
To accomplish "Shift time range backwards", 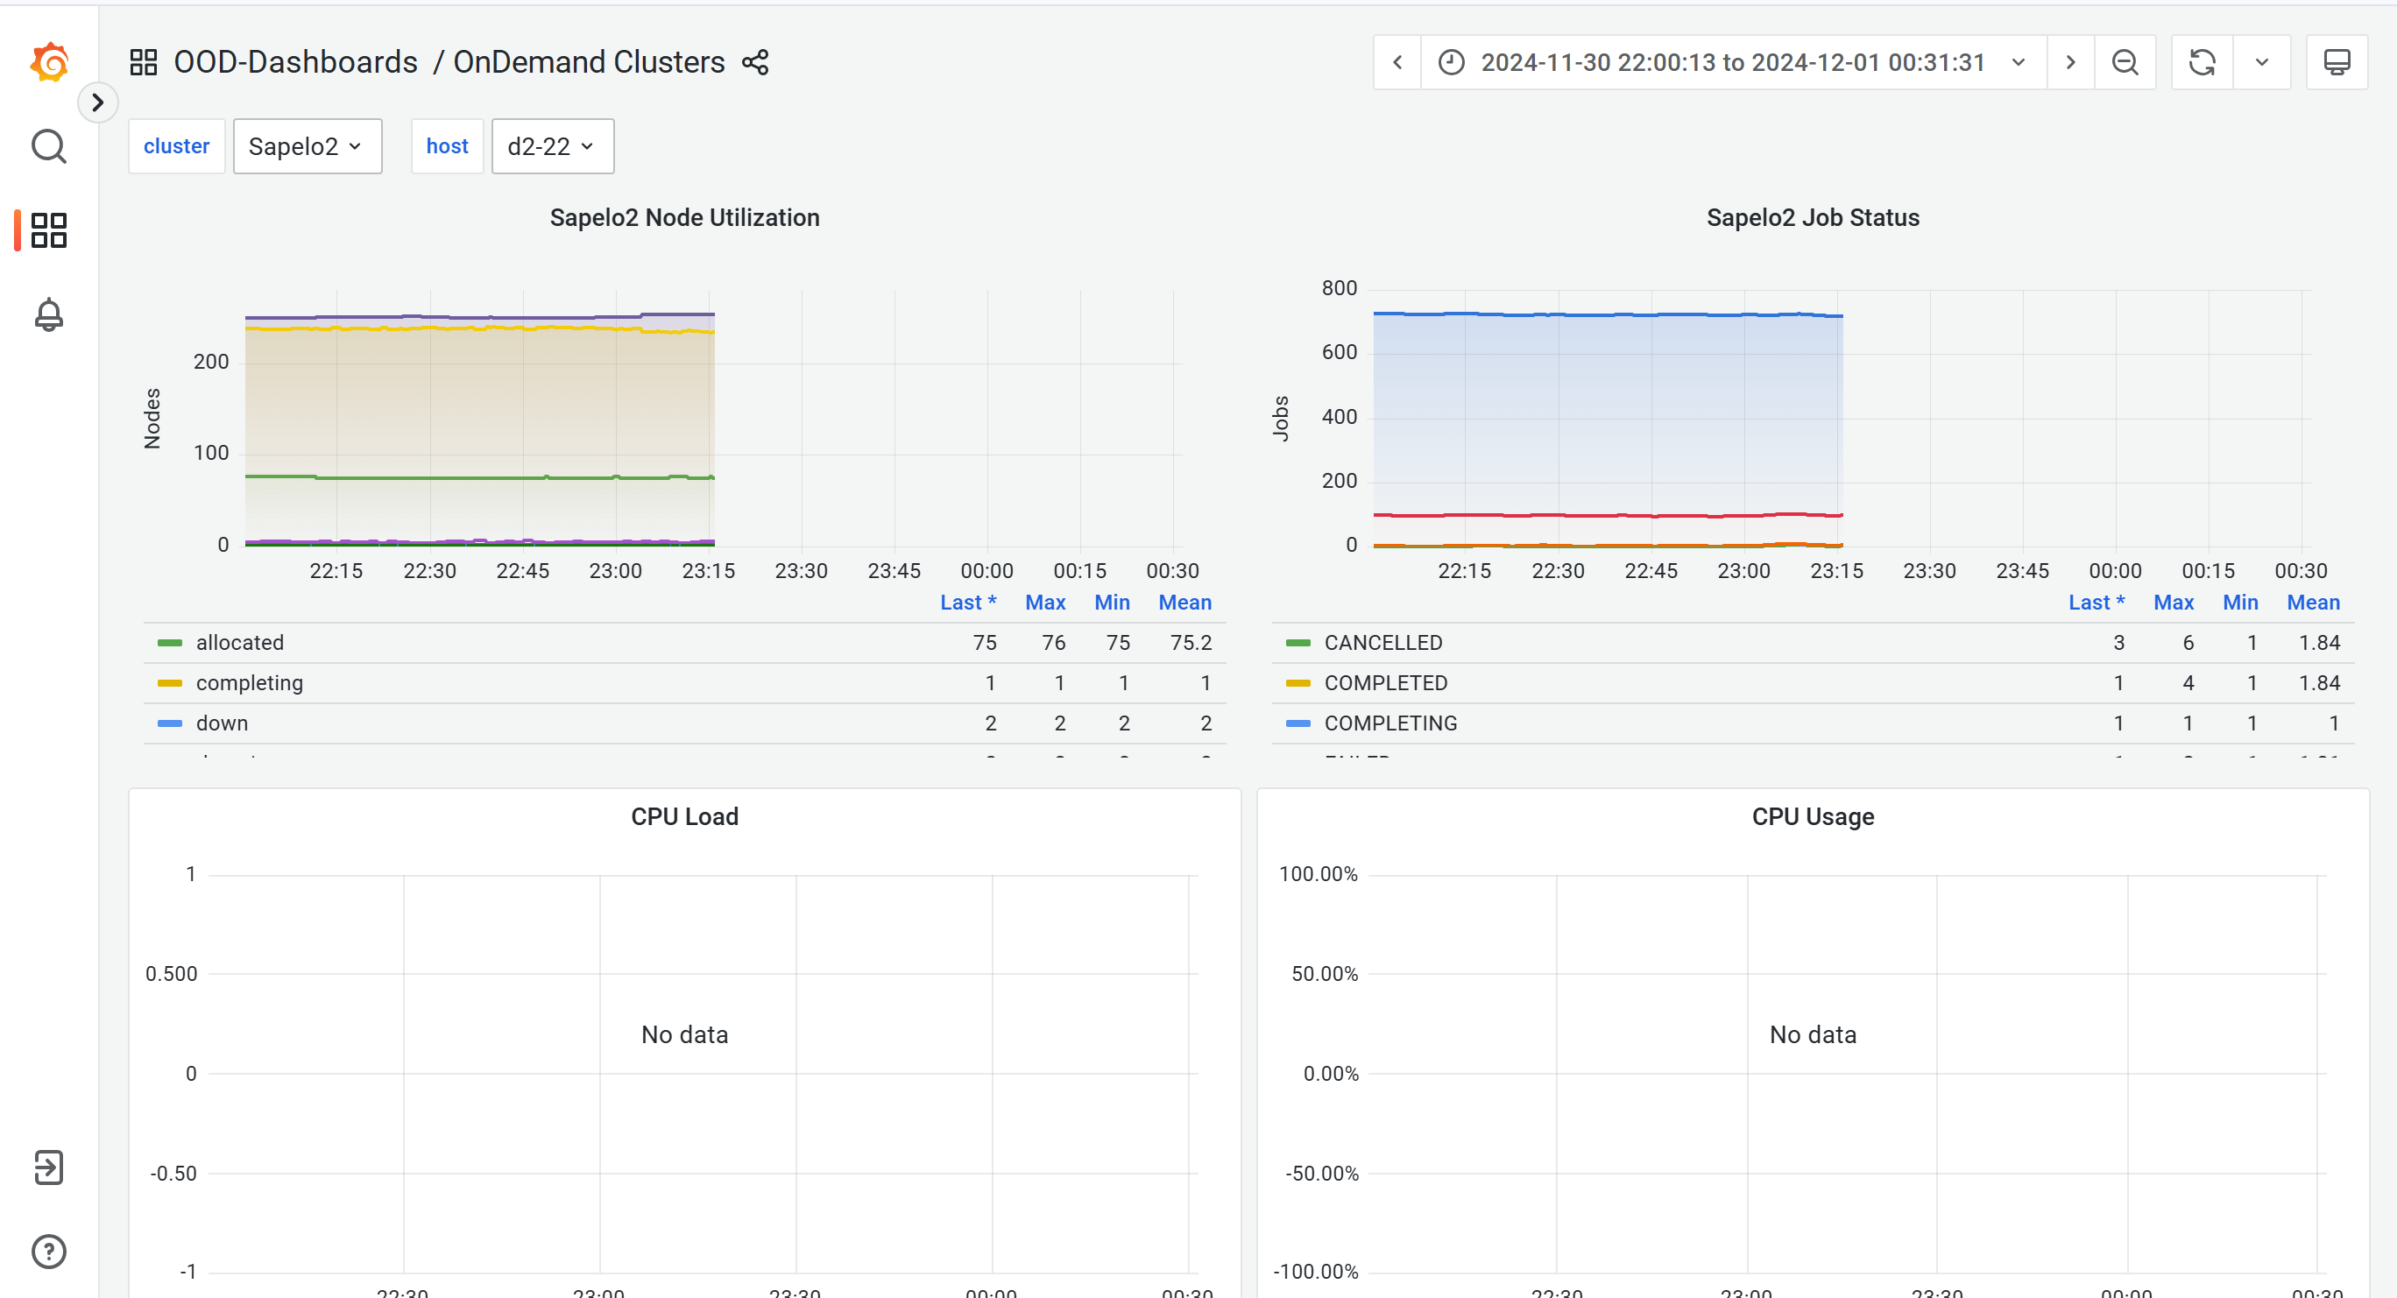I will (1396, 62).
